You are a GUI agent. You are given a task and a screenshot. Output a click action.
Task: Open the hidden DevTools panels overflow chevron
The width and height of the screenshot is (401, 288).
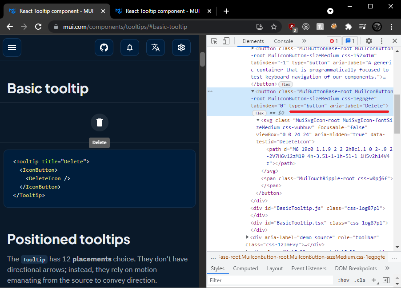[305, 41]
